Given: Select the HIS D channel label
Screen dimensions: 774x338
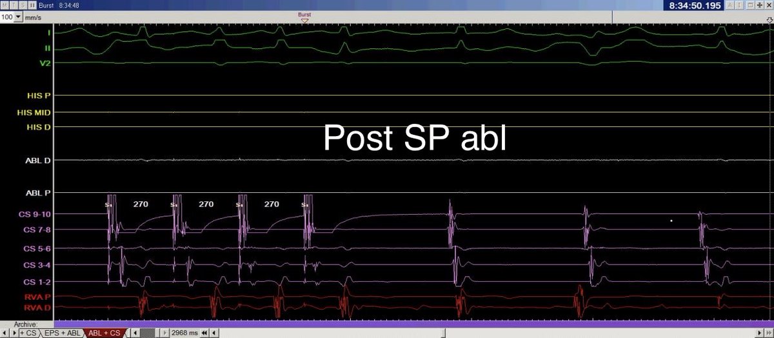Looking at the screenshot, I should click(x=38, y=128).
